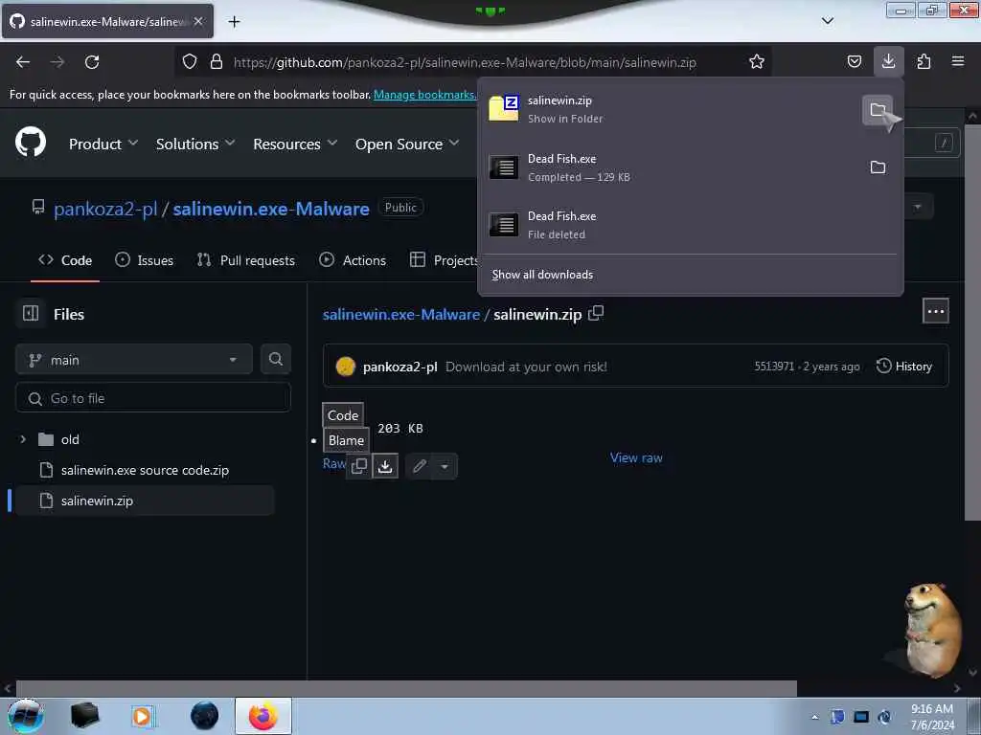Switch to the Actions tab
The width and height of the screenshot is (981, 735).
353,260
